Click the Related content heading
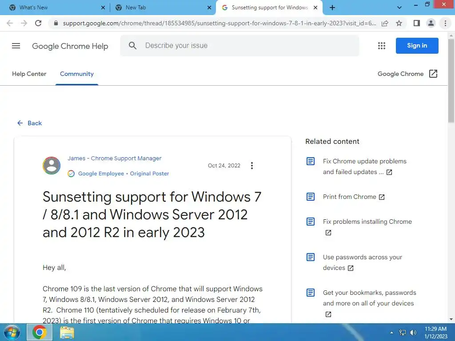This screenshot has height=341, width=455. pyautogui.click(x=332, y=142)
